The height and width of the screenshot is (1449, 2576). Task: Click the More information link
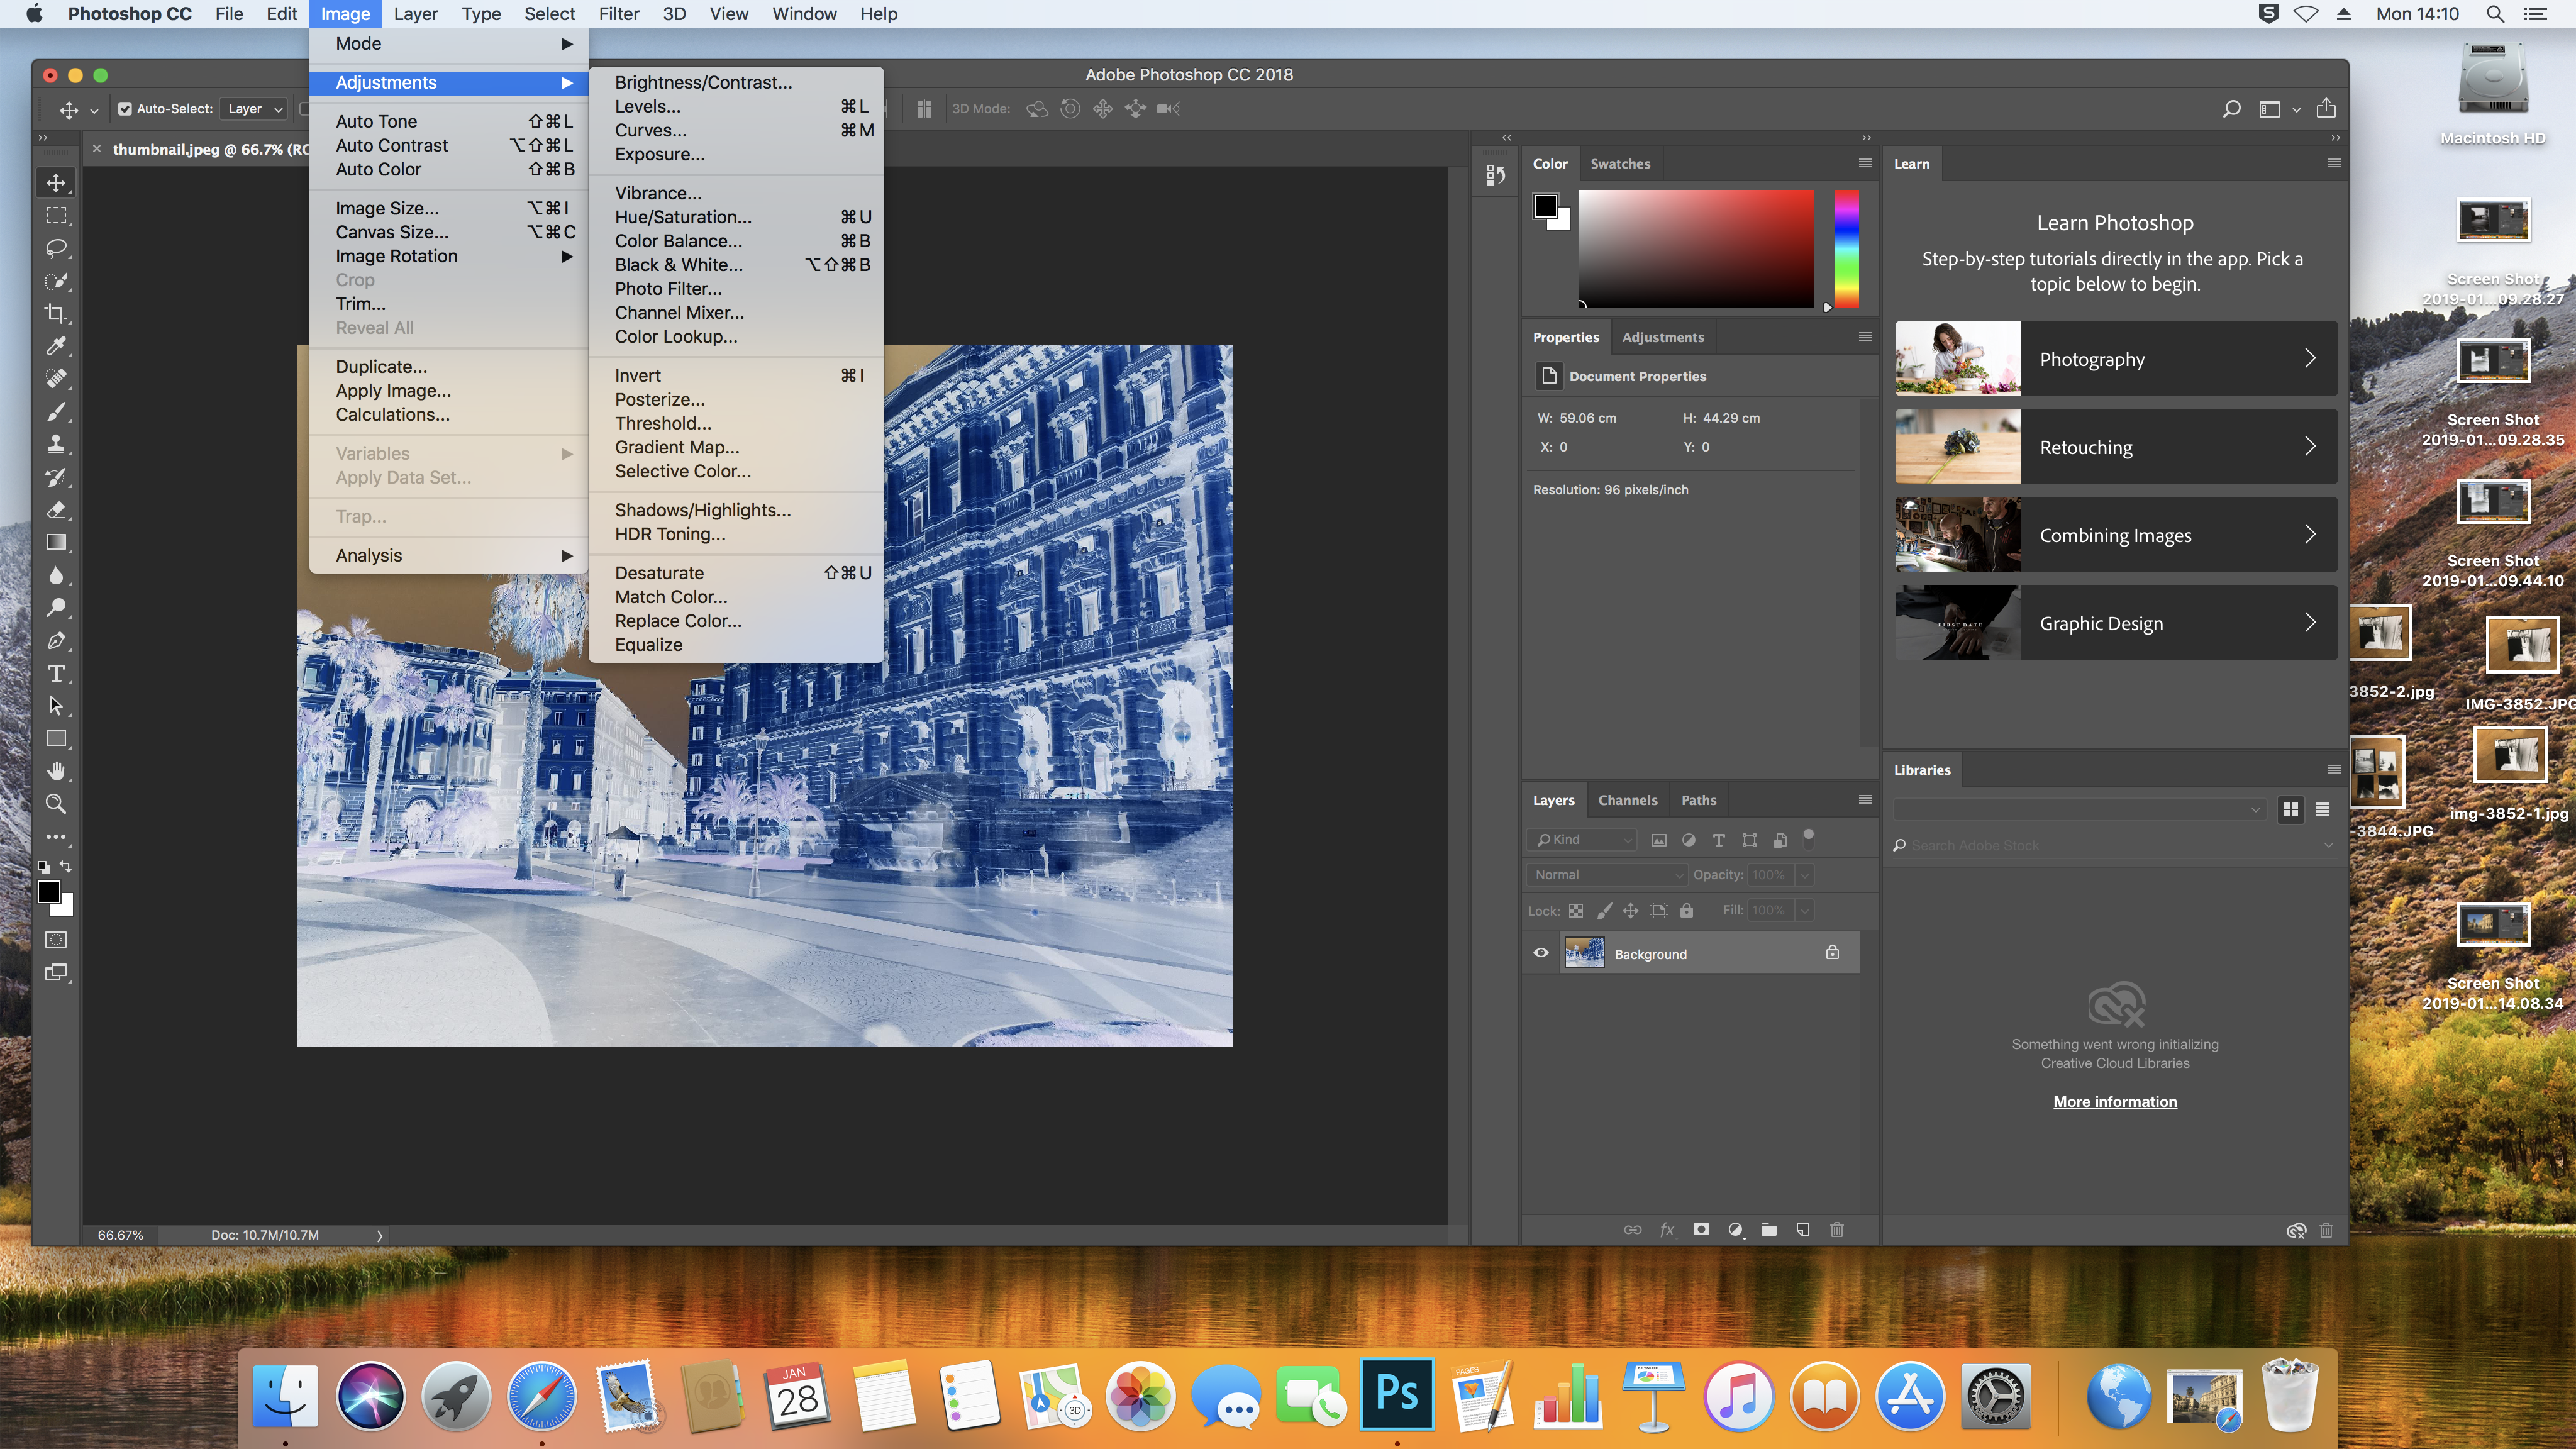click(x=2114, y=1102)
